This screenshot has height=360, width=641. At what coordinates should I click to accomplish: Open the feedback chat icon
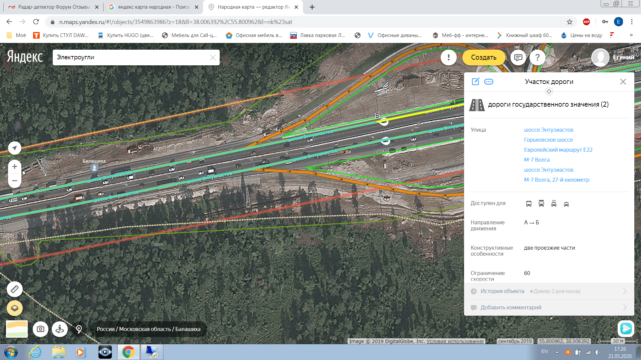[518, 58]
